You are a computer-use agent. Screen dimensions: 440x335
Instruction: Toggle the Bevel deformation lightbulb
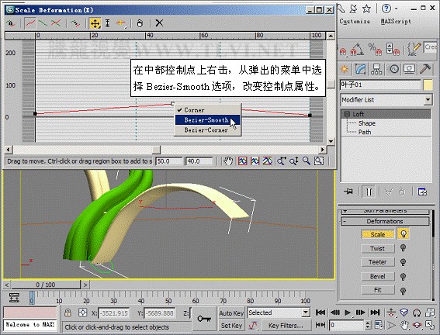click(x=404, y=277)
